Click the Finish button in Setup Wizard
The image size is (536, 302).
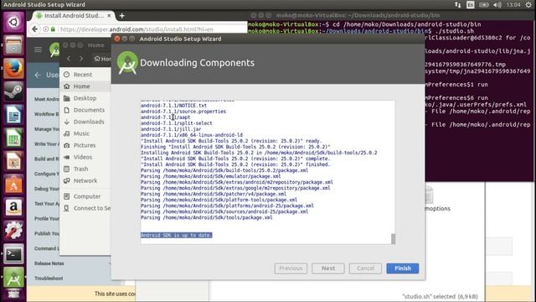click(x=402, y=268)
